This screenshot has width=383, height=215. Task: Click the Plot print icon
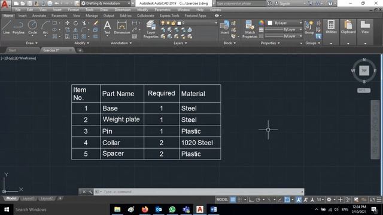click(x=50, y=4)
